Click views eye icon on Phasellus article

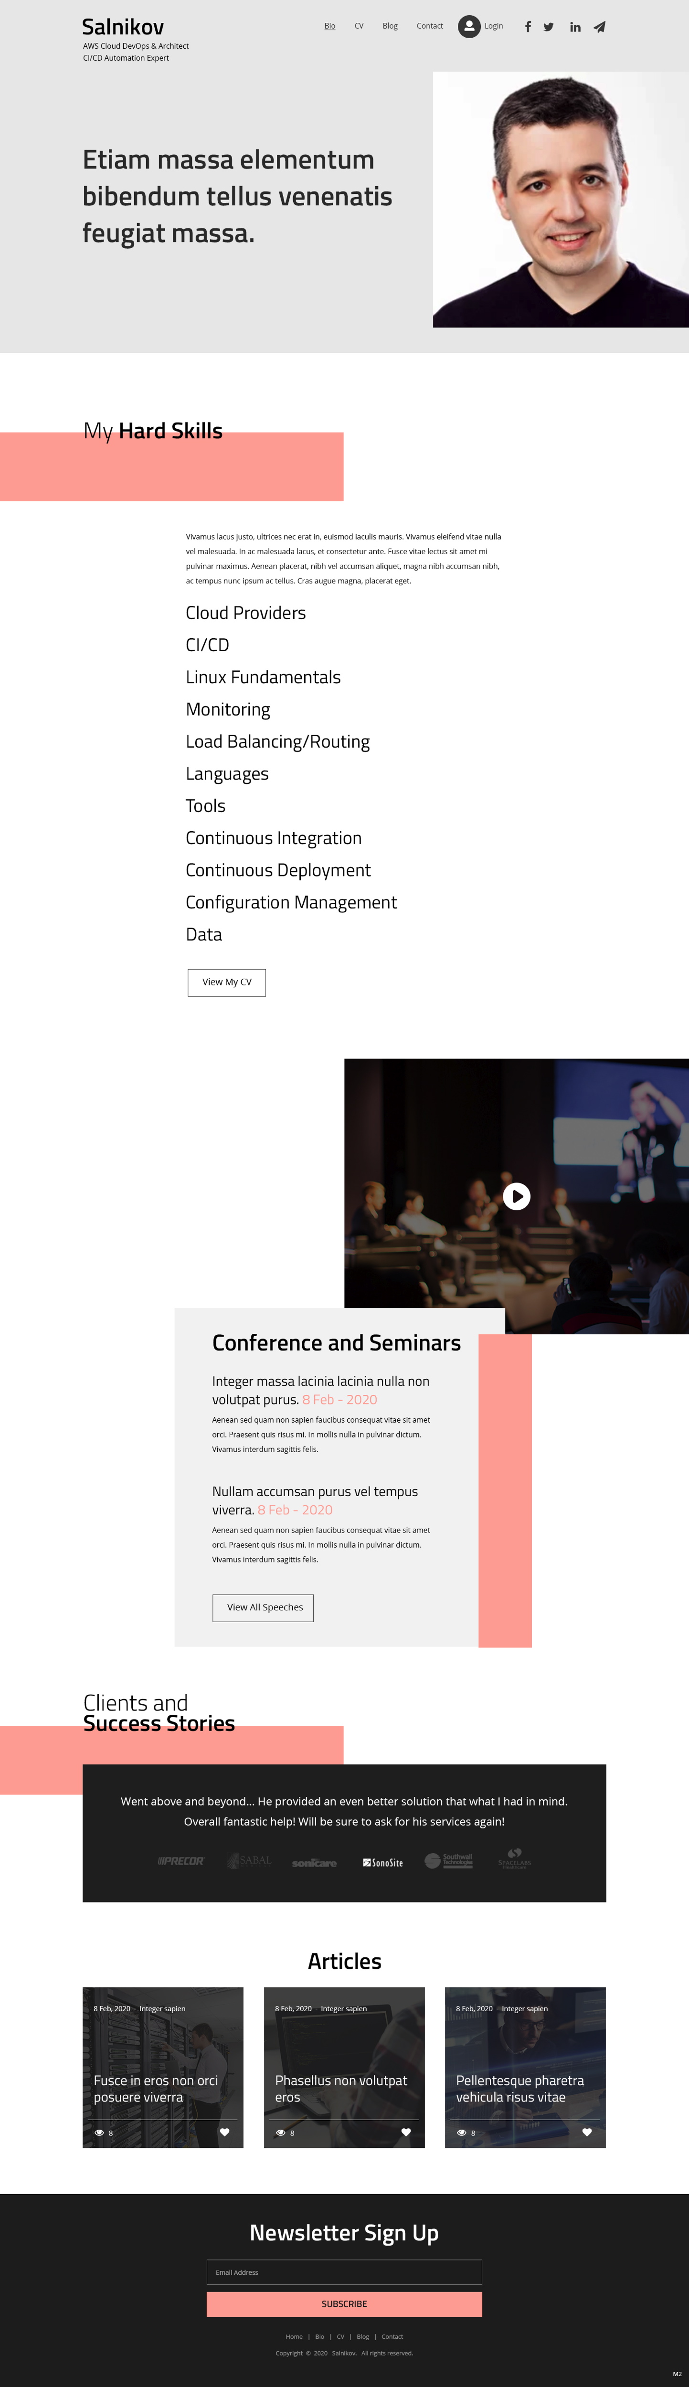coord(280,2133)
